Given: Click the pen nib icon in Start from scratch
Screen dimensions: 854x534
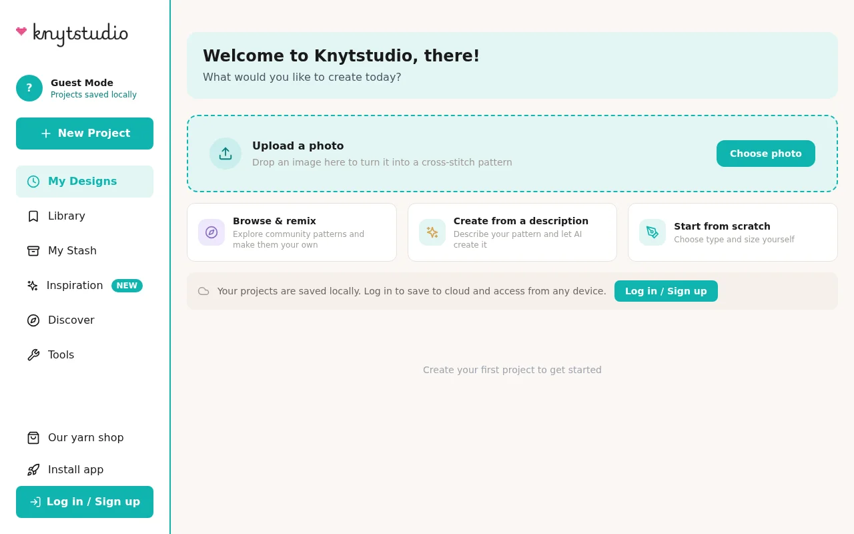Looking at the screenshot, I should (653, 232).
